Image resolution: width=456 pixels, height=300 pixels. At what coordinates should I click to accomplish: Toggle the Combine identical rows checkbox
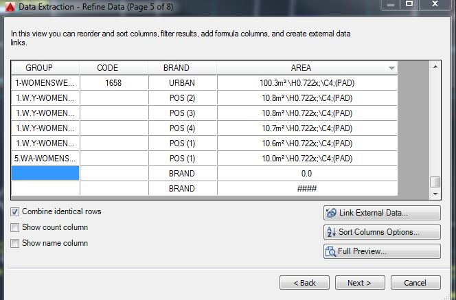15,211
